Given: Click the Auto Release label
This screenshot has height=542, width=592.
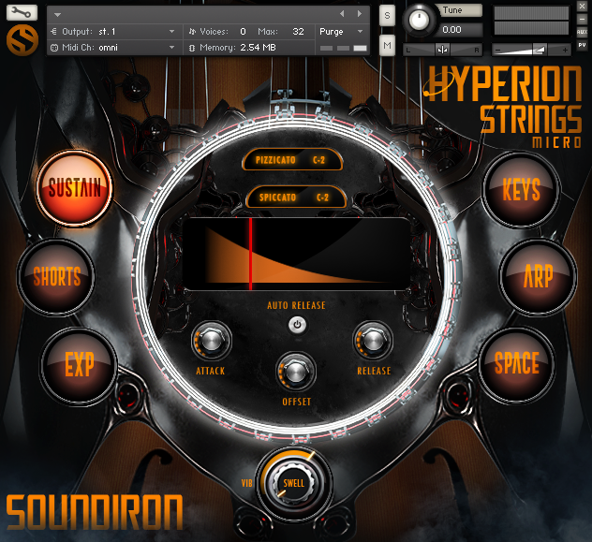Looking at the screenshot, I should click(x=296, y=305).
